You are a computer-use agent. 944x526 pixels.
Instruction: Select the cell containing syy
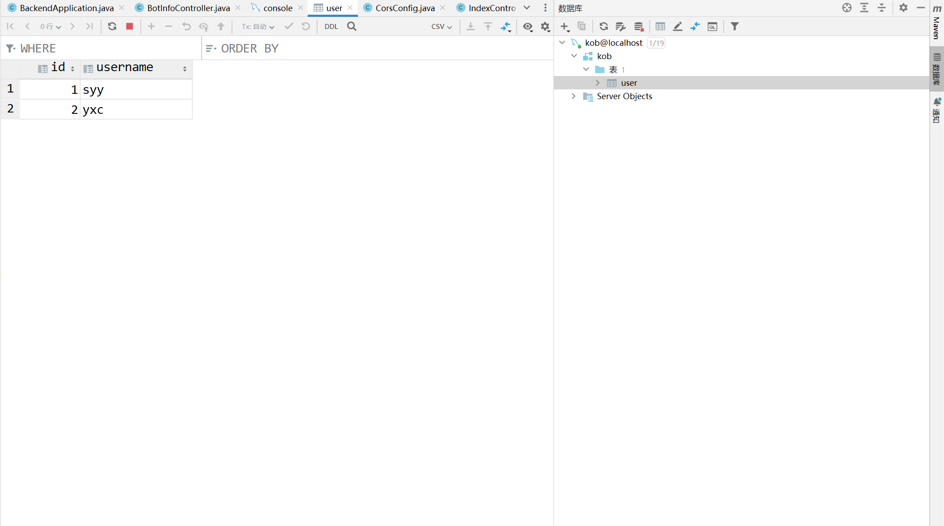pyautogui.click(x=136, y=89)
